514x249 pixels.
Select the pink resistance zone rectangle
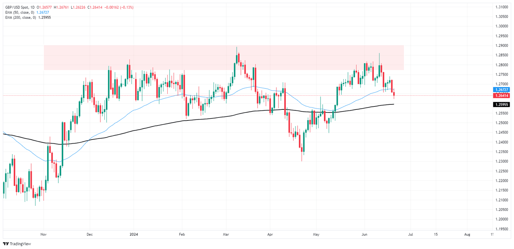[224, 58]
